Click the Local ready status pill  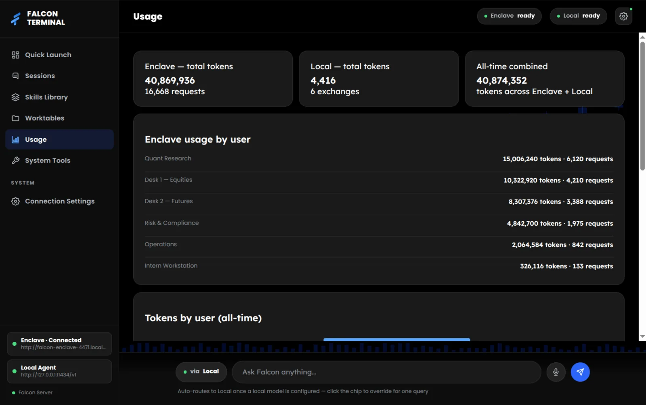coord(578,16)
